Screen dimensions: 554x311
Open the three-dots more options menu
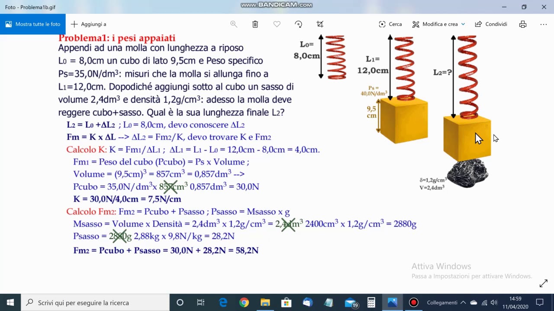tap(544, 24)
